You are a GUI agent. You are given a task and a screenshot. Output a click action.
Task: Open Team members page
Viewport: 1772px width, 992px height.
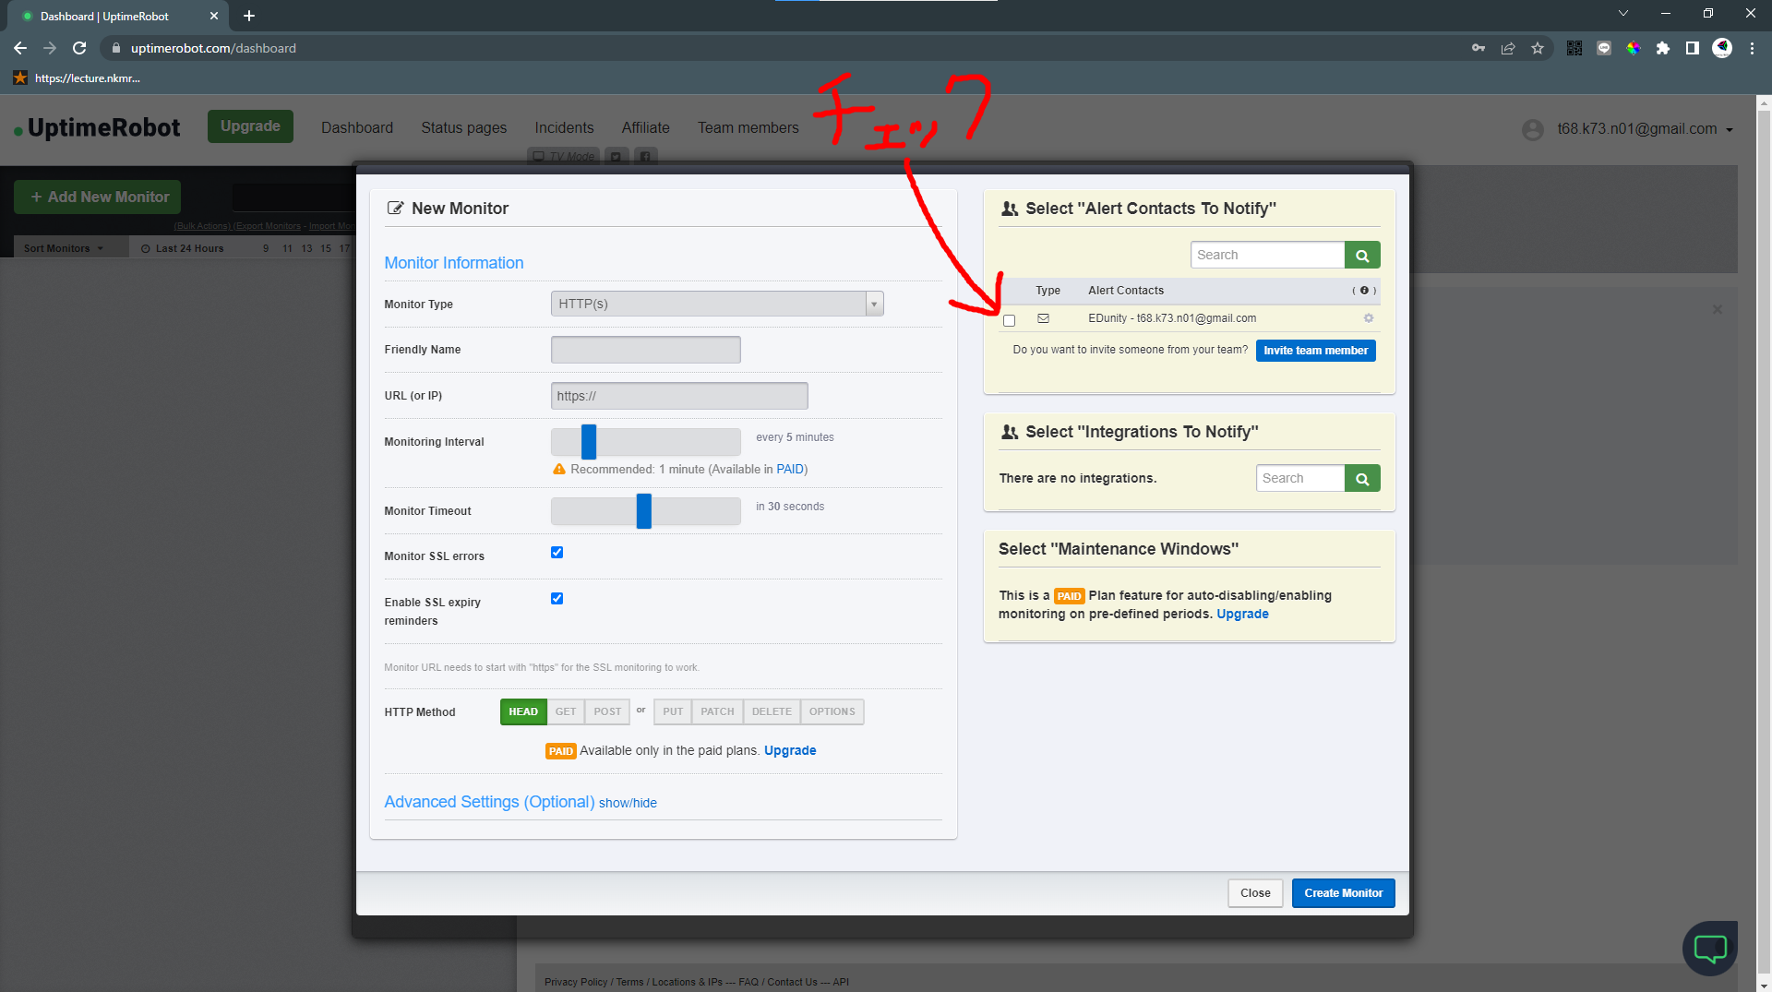point(748,127)
